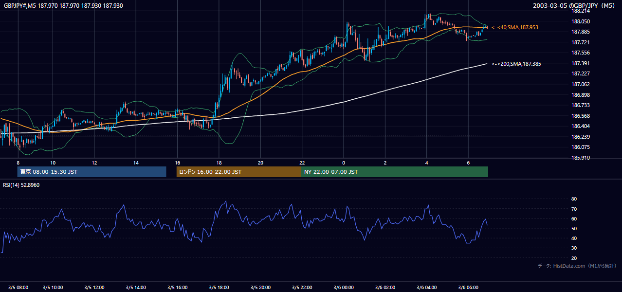Click the NY 22:00-07:00 JST session bar

395,172
